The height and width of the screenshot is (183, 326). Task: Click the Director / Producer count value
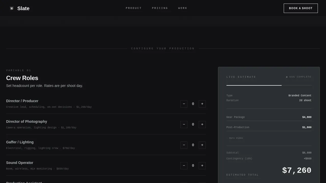pyautogui.click(x=193, y=104)
